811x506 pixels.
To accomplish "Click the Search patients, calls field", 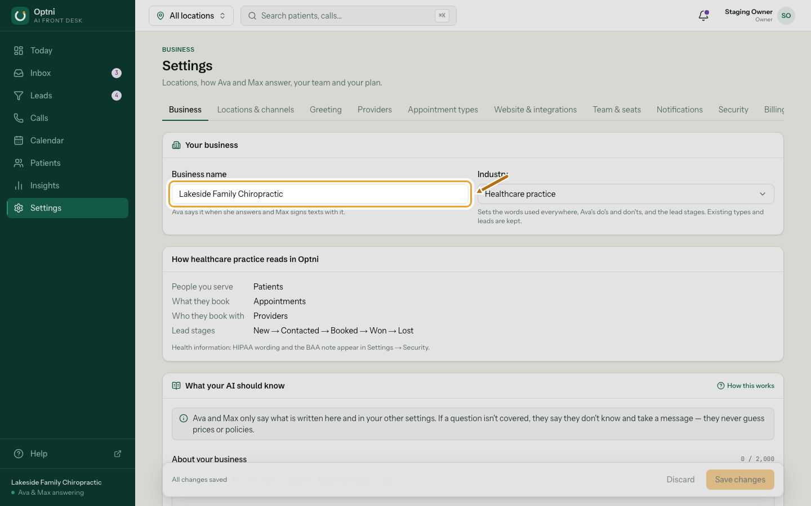I will click(x=349, y=16).
